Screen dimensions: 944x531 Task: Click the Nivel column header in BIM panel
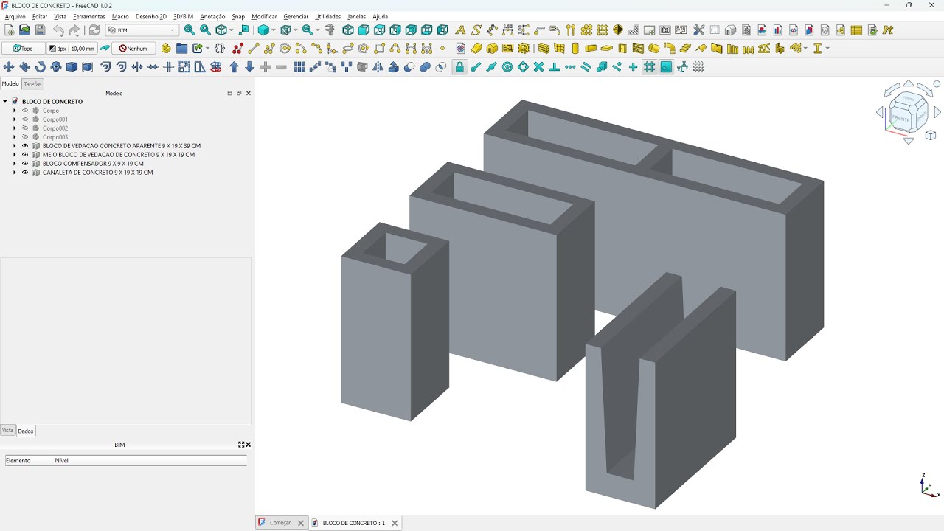pyautogui.click(x=150, y=460)
